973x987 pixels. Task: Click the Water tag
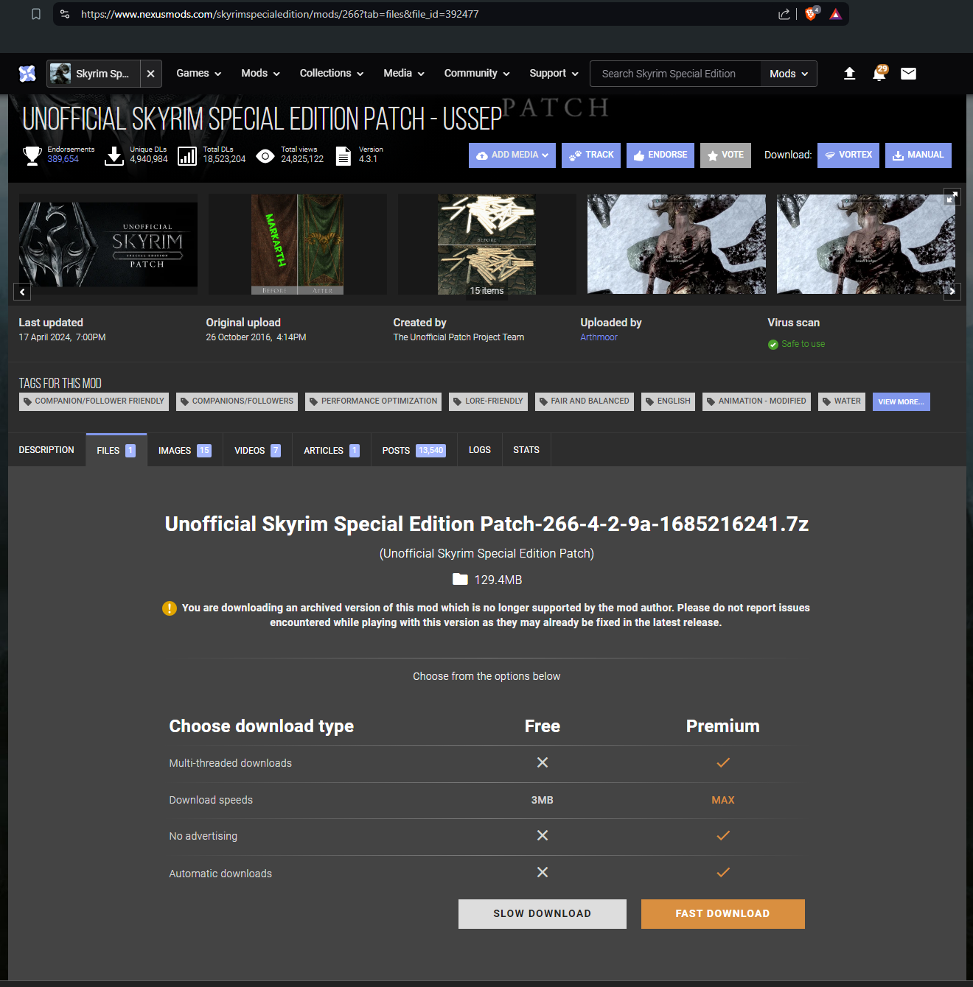click(842, 401)
